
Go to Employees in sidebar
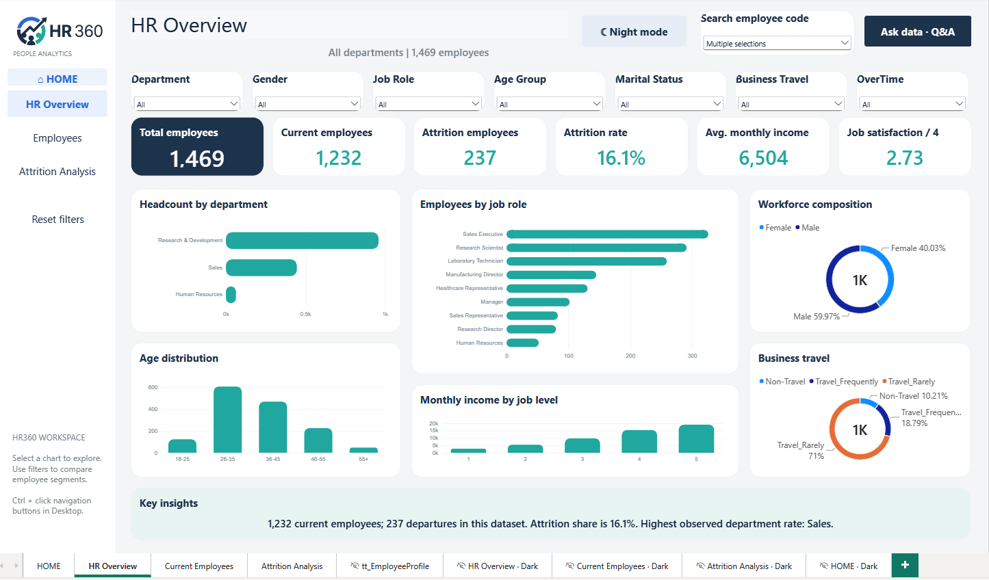click(x=57, y=137)
